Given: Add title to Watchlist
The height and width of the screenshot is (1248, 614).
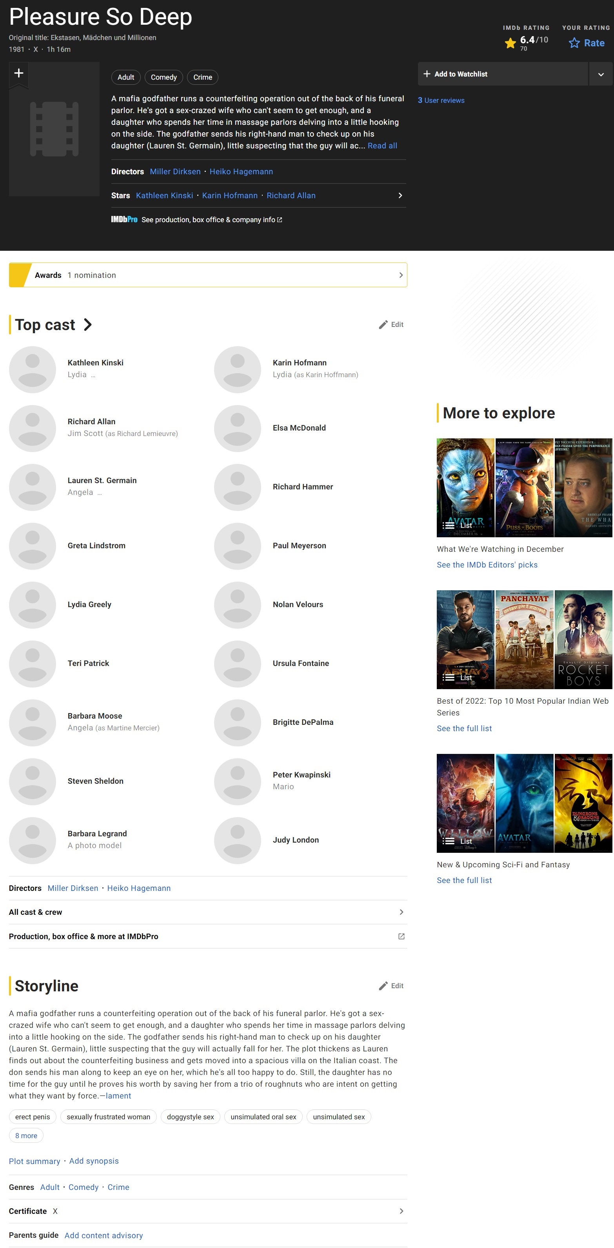Looking at the screenshot, I should pyautogui.click(x=503, y=74).
